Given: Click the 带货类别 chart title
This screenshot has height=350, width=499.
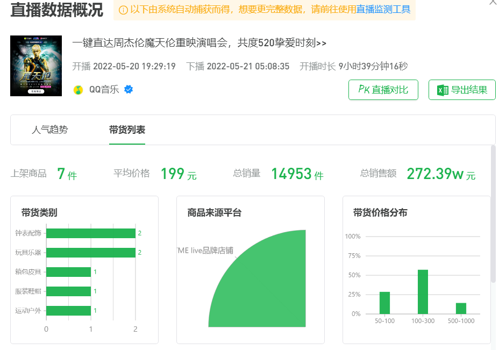Looking at the screenshot, I should [39, 212].
